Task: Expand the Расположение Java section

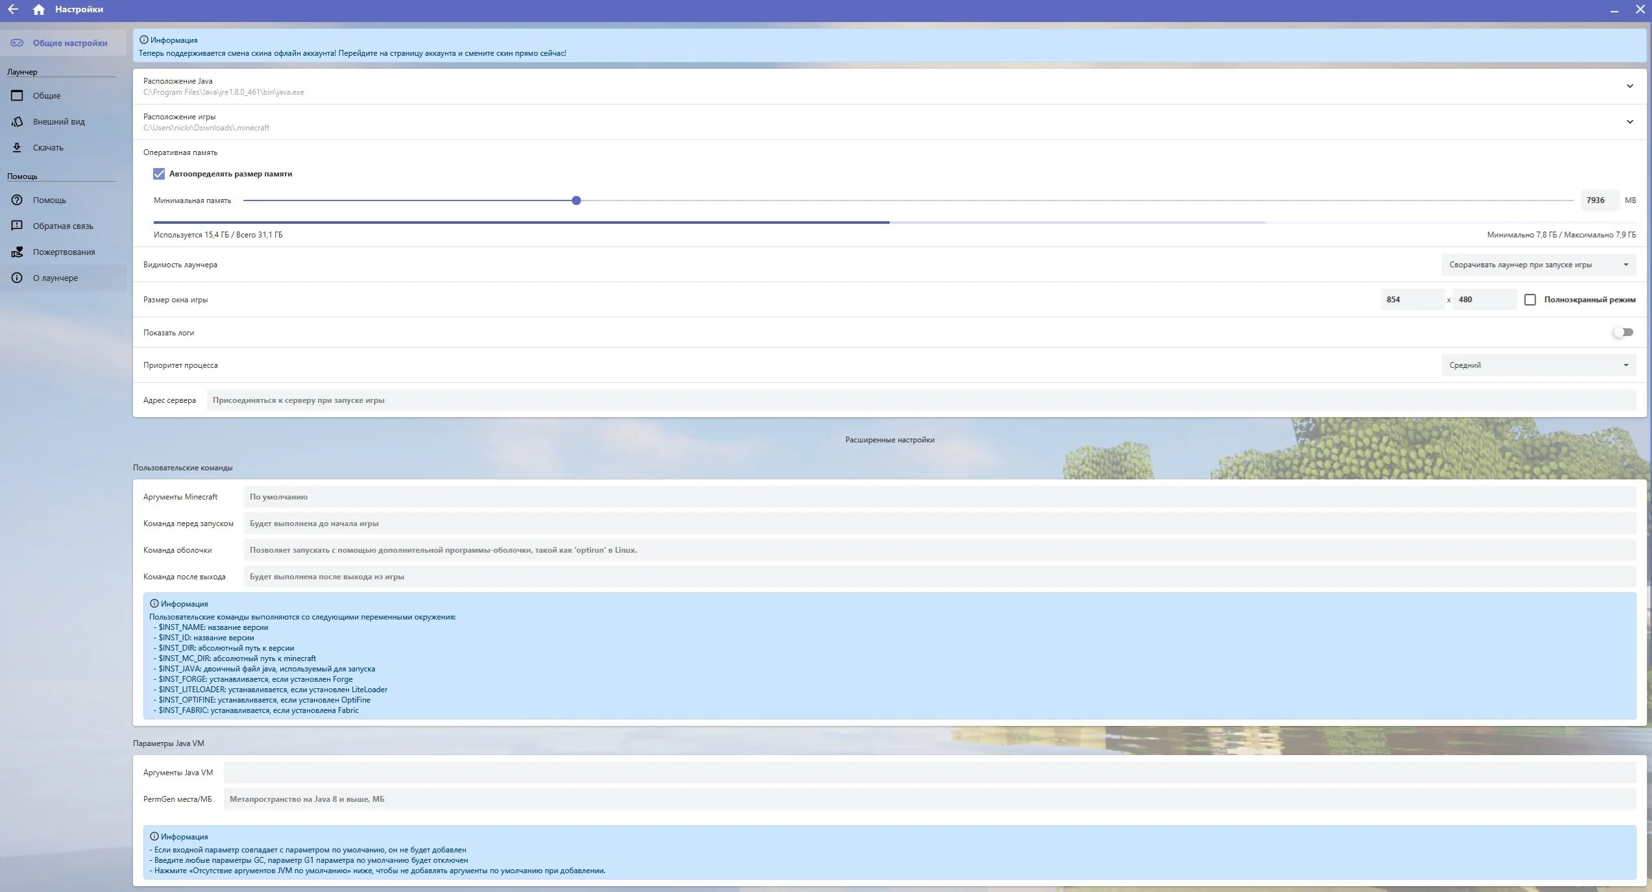Action: pos(1629,86)
